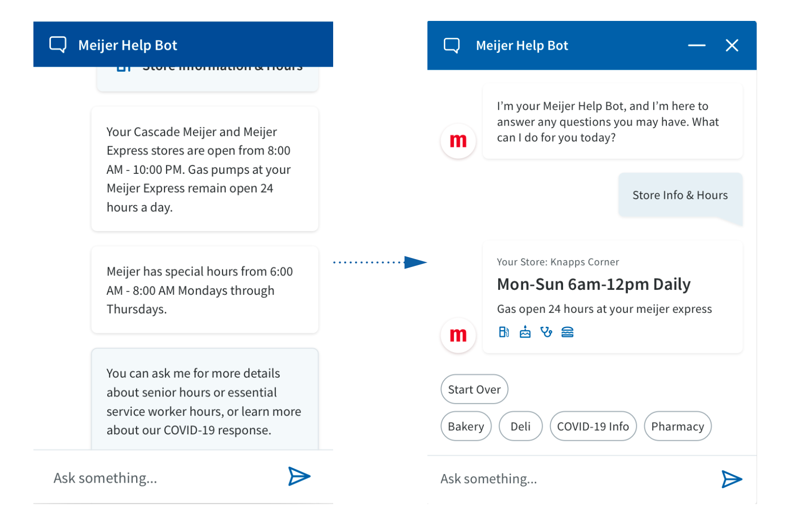Click the bot greeting message in right chat

click(x=612, y=122)
